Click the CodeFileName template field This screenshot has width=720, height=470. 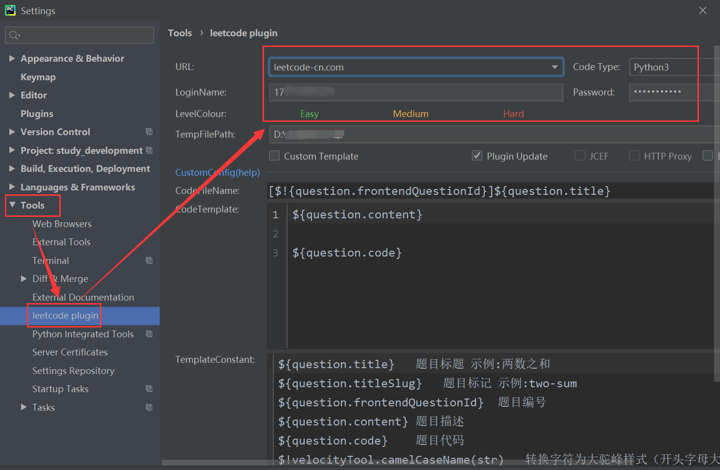click(493, 191)
